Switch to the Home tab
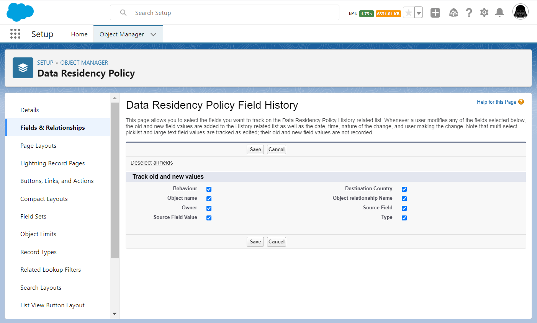Image resolution: width=537 pixels, height=323 pixels. (x=79, y=34)
